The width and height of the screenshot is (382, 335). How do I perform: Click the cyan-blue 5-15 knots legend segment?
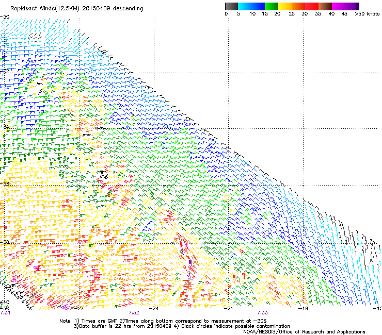pyautogui.click(x=251, y=6)
